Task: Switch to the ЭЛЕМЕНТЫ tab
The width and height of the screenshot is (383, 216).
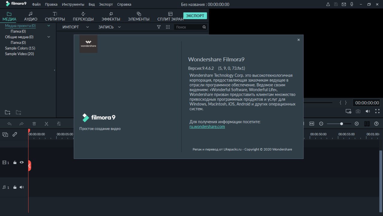Action: [139, 16]
